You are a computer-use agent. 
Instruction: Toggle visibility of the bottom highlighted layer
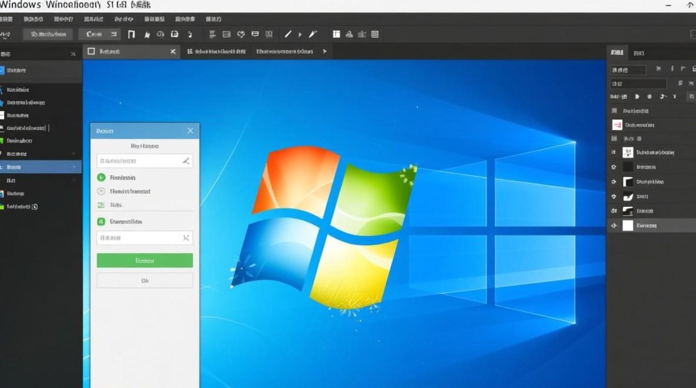point(614,226)
